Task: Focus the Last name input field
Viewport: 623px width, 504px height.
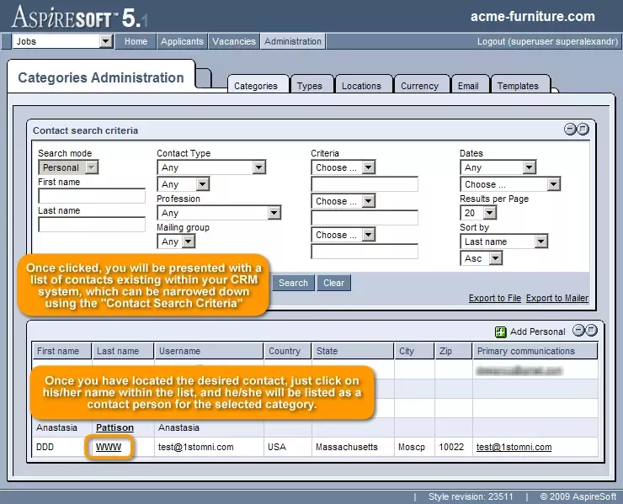Action: pyautogui.click(x=92, y=225)
